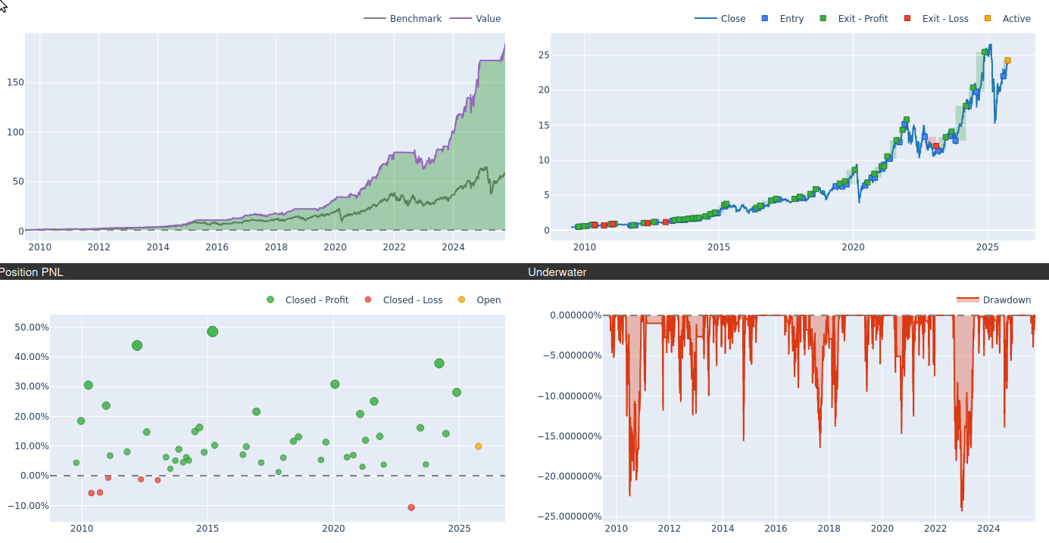Click the orange Open legend circle
Screen dimensions: 1049x543
462,300
